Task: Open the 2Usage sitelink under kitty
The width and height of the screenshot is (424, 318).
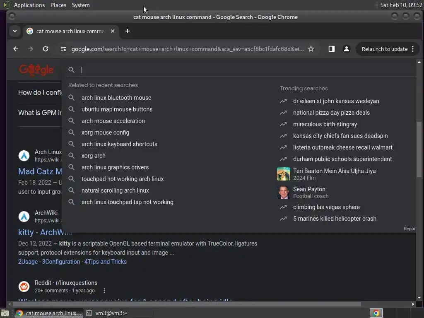Action: click(28, 262)
